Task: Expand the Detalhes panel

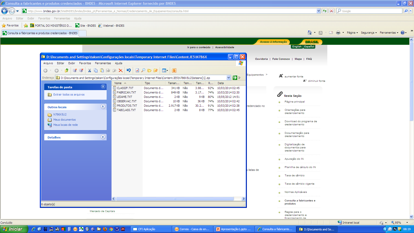Action: click(x=103, y=137)
